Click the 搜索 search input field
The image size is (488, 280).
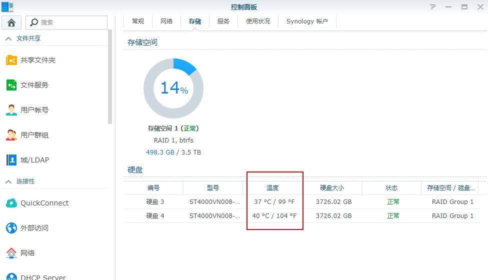pyautogui.click(x=66, y=22)
